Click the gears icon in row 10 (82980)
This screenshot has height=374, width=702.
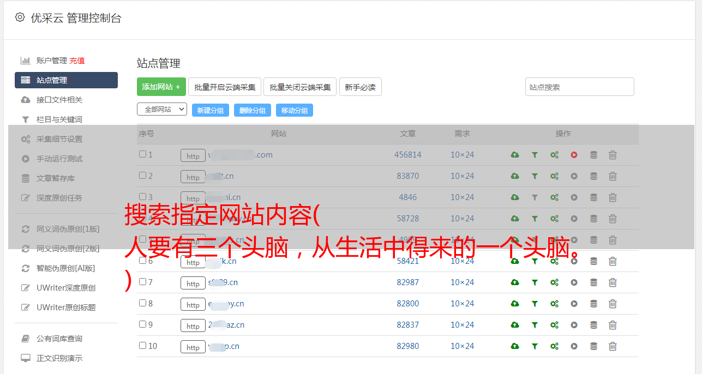[x=554, y=346]
